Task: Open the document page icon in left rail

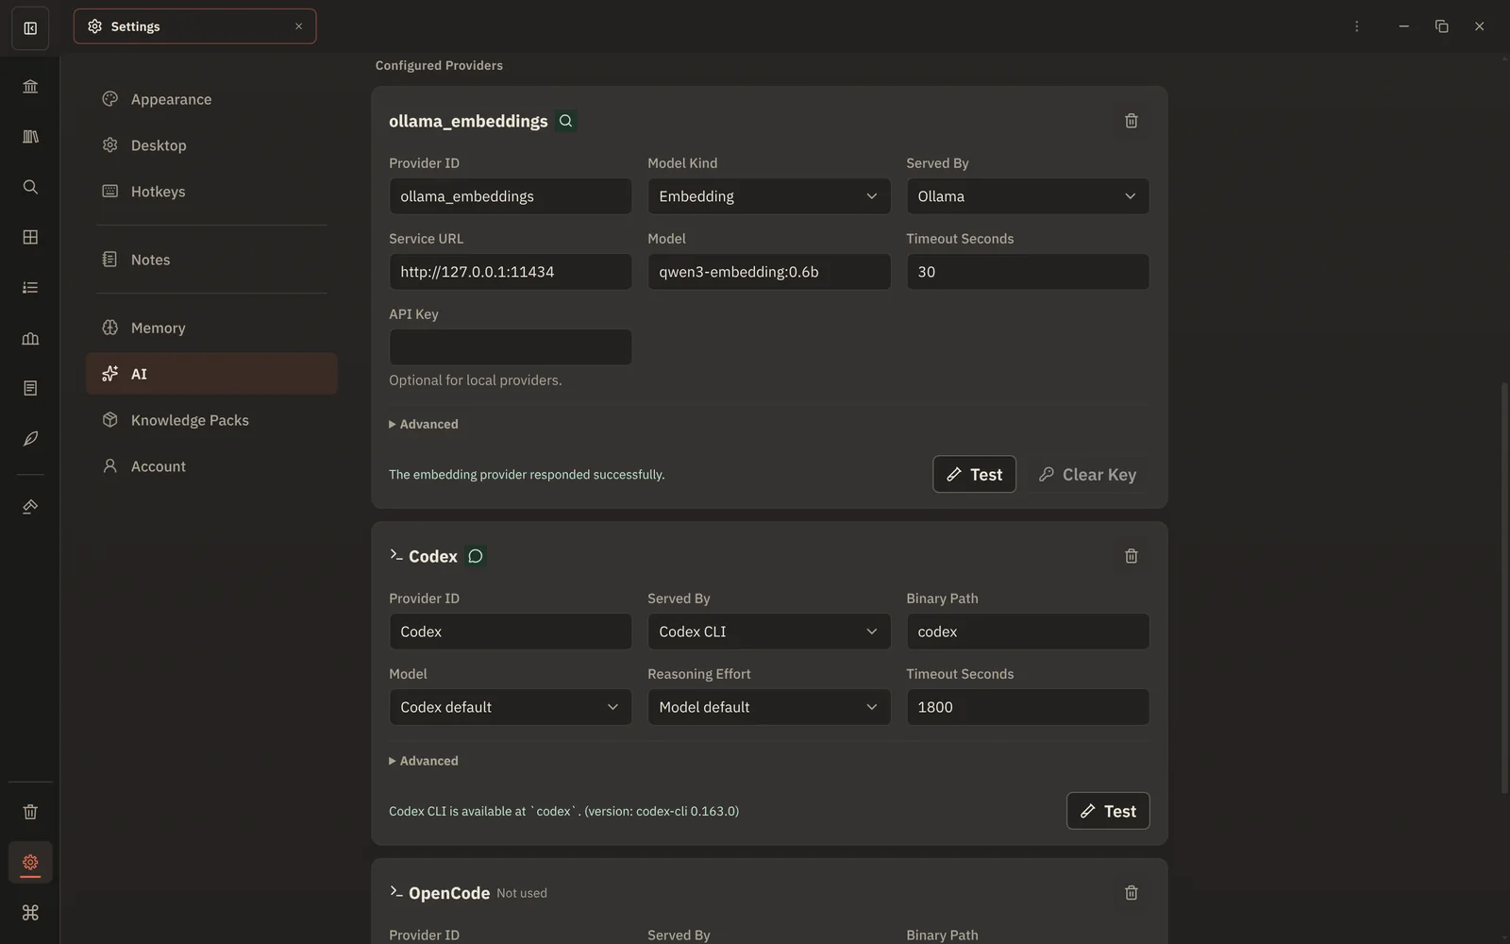Action: [x=30, y=388]
